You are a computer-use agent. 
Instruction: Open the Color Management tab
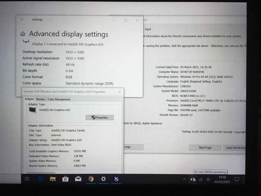pos(59,99)
